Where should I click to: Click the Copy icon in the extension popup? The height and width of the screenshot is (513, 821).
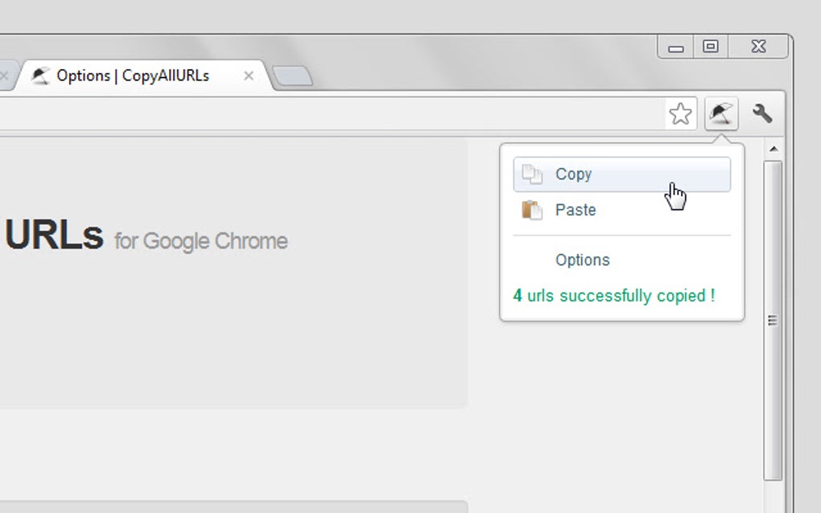(534, 174)
